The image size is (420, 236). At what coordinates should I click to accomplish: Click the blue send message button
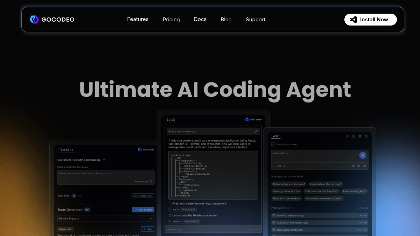363,155
